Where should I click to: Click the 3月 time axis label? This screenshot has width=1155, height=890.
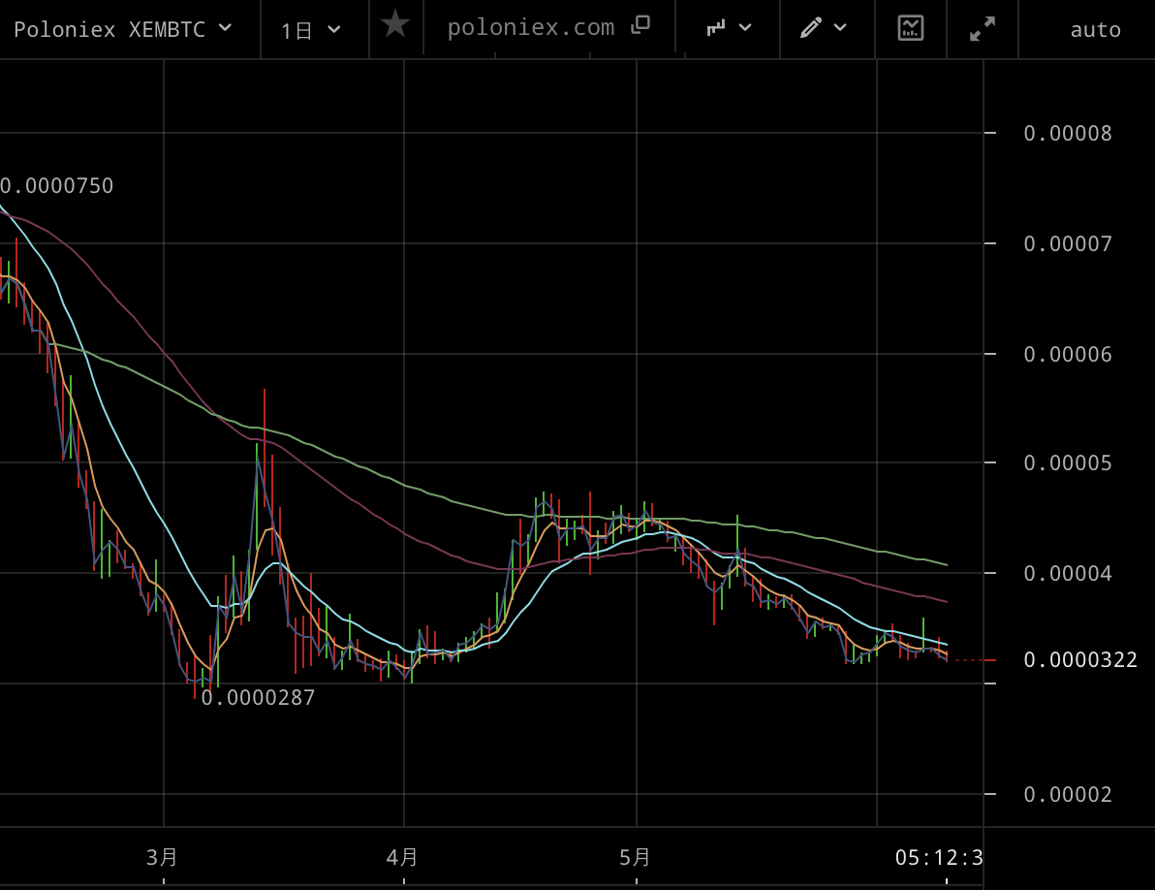point(162,857)
